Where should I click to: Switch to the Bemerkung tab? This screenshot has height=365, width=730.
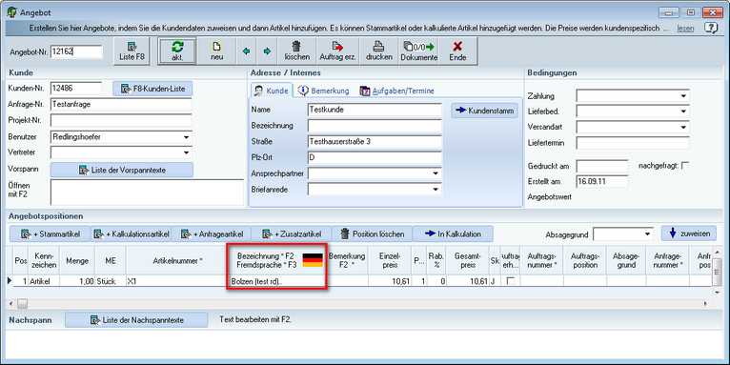tap(324, 91)
